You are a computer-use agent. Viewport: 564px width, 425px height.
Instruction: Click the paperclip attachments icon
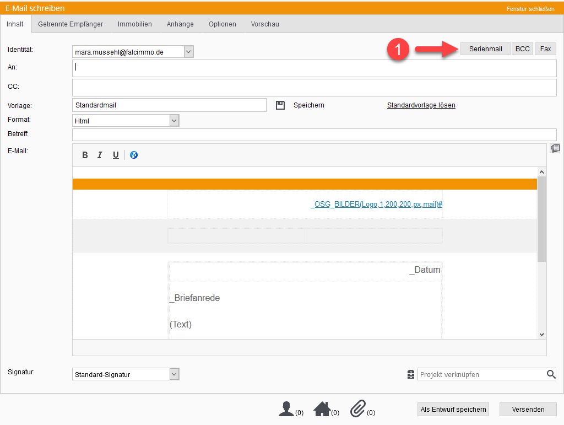(358, 408)
